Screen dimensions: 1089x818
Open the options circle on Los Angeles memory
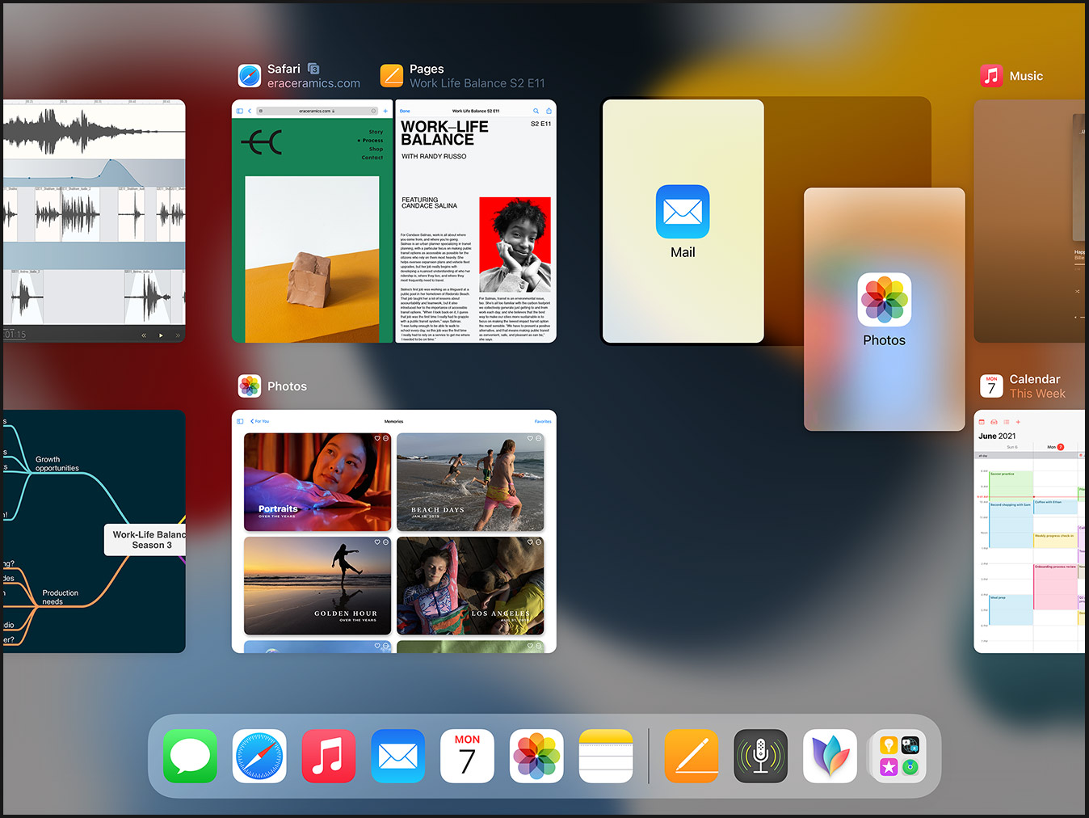[538, 542]
